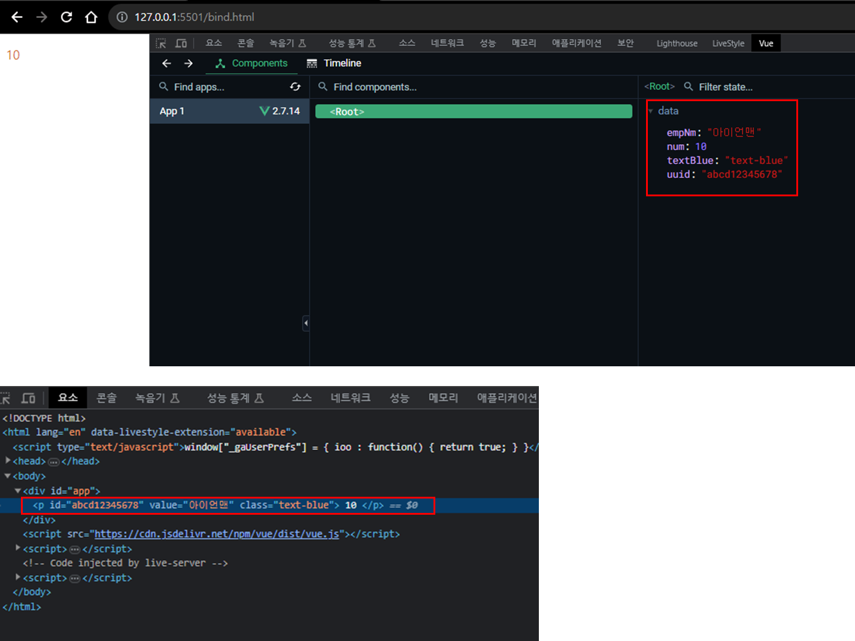Expand the head element node

tap(8, 461)
